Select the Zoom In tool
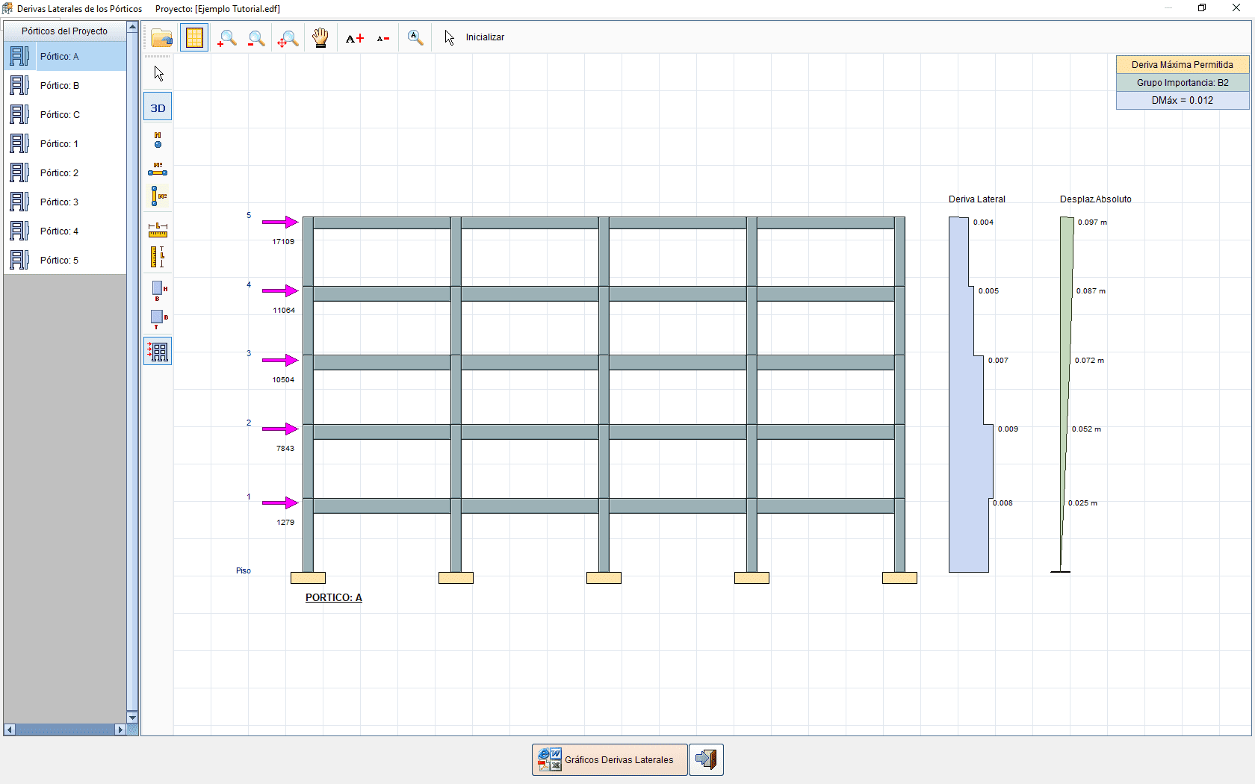This screenshot has width=1255, height=784. pos(227,38)
